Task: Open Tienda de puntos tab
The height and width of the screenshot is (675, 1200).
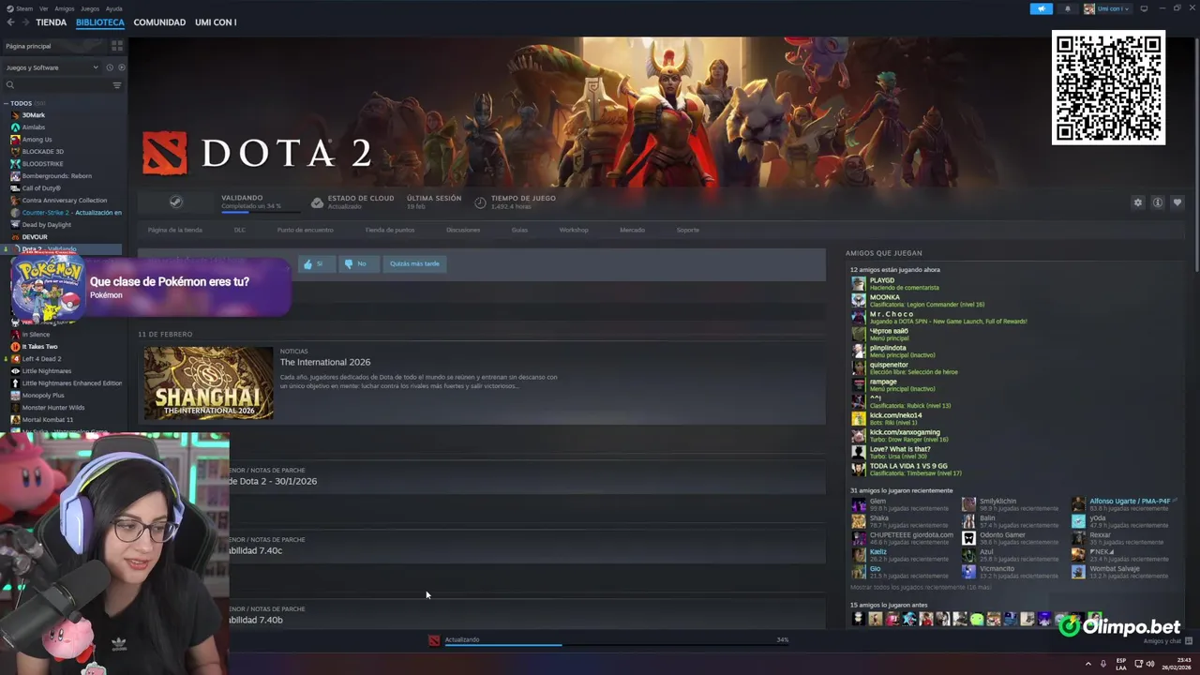Action: 389,230
